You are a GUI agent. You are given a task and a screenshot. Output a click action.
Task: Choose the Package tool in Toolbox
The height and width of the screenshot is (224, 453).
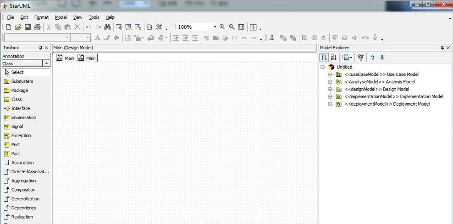point(26,91)
